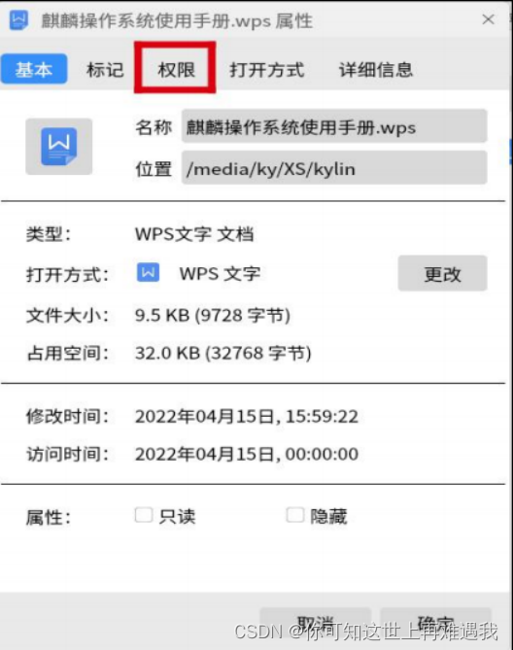
Task: View the 详细信息 tab
Action: [376, 70]
